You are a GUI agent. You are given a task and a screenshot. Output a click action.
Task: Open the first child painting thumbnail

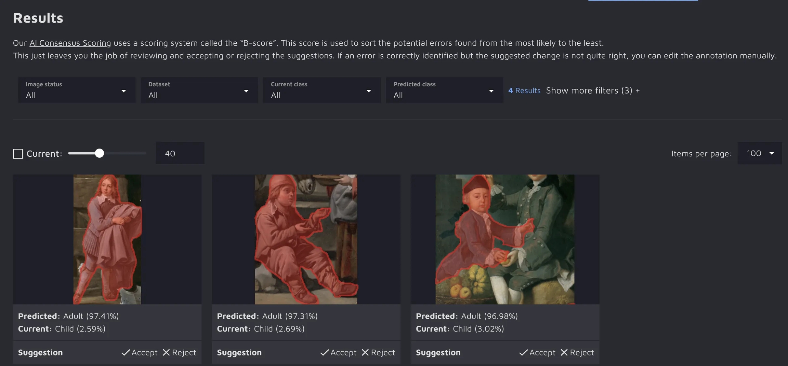[107, 239]
